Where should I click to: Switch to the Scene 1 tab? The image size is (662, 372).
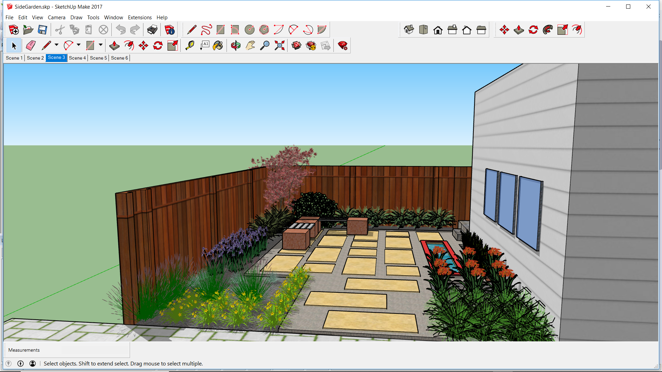(14, 58)
